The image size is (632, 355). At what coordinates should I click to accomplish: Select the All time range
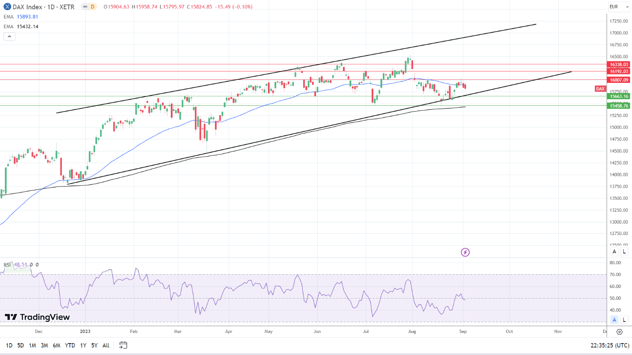pos(106,345)
